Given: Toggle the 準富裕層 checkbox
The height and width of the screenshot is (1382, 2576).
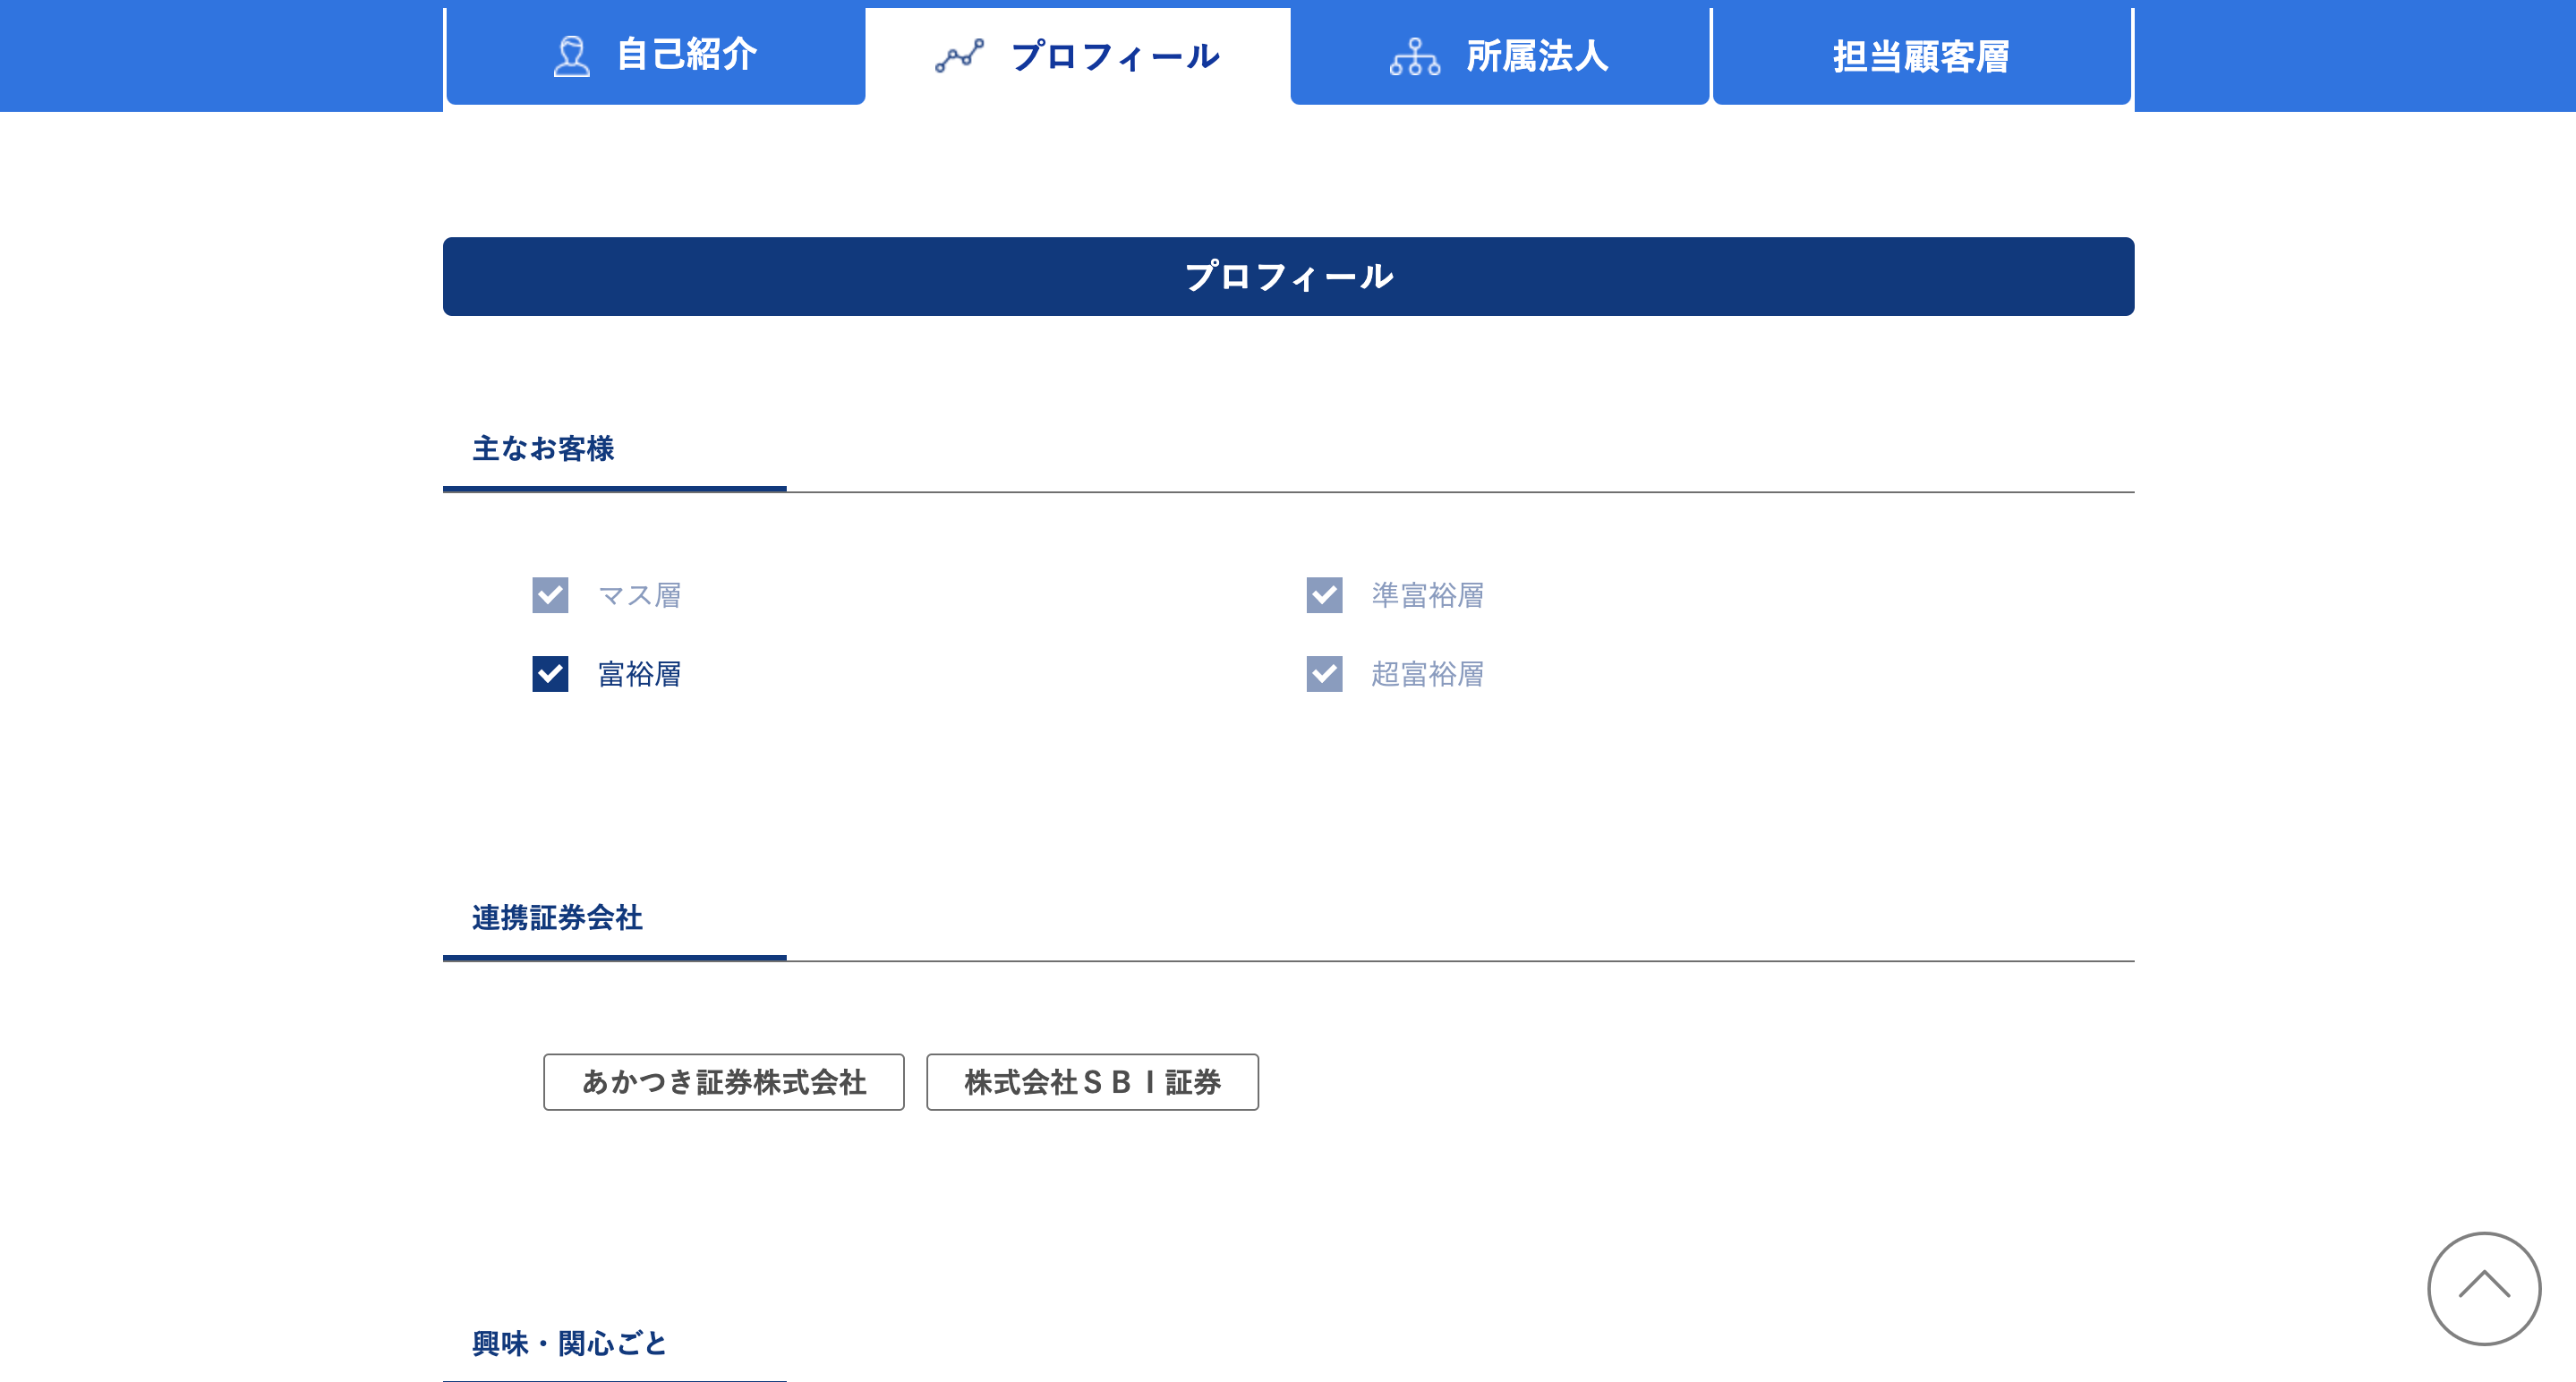Looking at the screenshot, I should pyautogui.click(x=1324, y=595).
